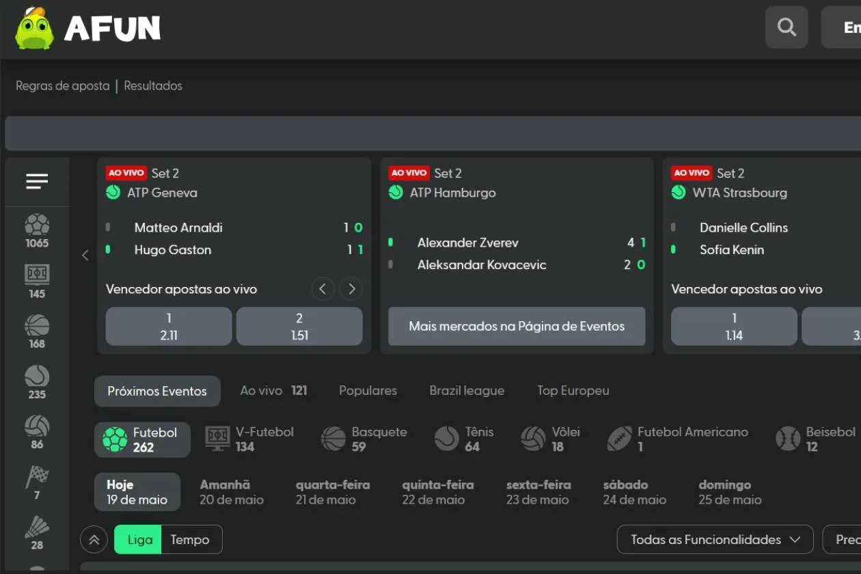This screenshot has height=574, width=861.
Task: Open Todas as Funcionalidades dropdown
Action: [715, 540]
